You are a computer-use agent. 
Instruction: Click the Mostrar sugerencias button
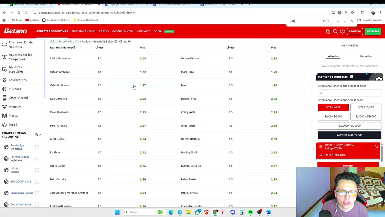(x=350, y=135)
